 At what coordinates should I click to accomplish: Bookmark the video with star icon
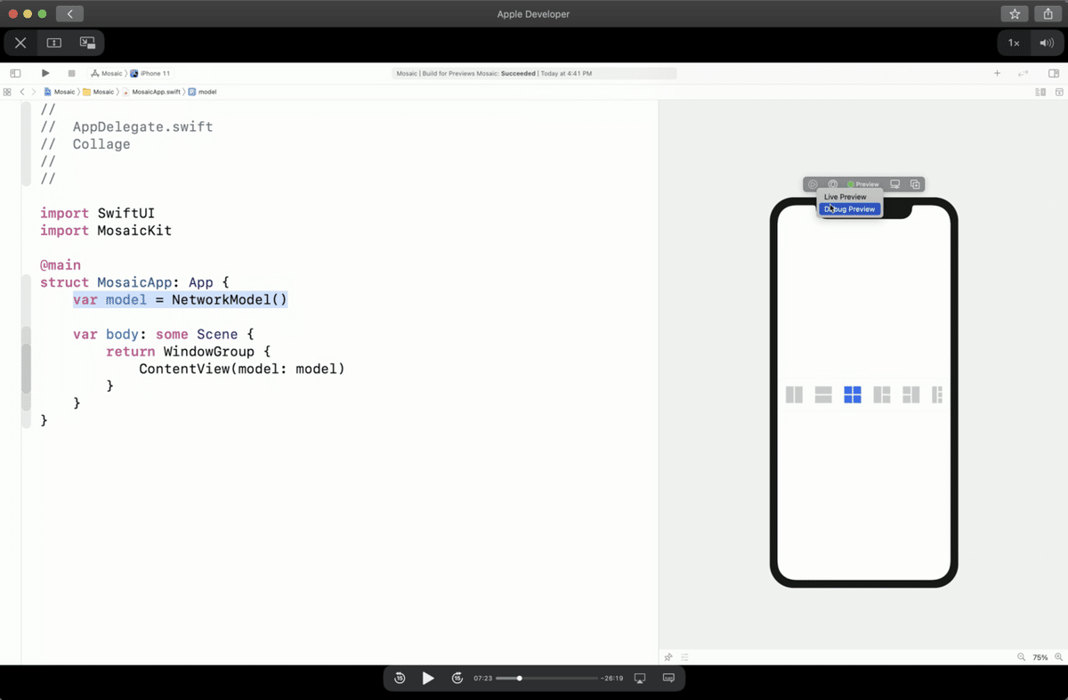pyautogui.click(x=1015, y=13)
